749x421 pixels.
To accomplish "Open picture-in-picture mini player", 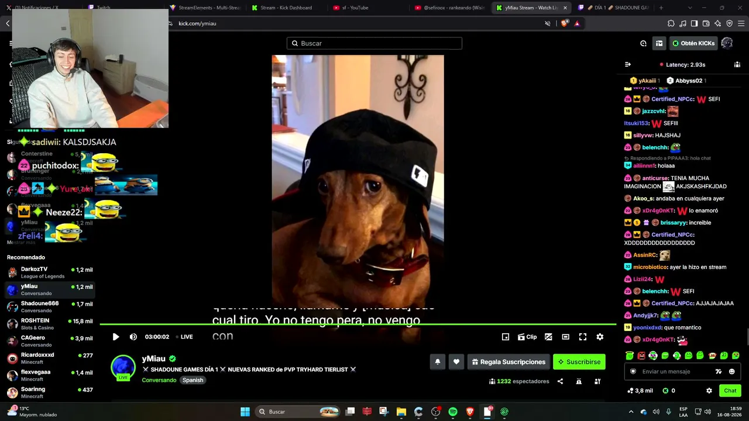I will [506, 337].
